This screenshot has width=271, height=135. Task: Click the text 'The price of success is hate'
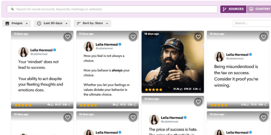173,130
